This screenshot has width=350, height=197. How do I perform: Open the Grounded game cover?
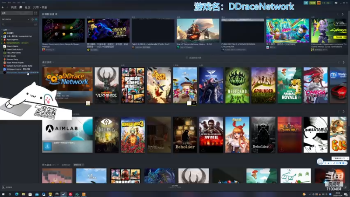pyautogui.click(x=263, y=85)
